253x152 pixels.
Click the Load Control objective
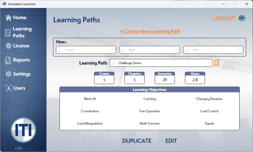coord(209,111)
